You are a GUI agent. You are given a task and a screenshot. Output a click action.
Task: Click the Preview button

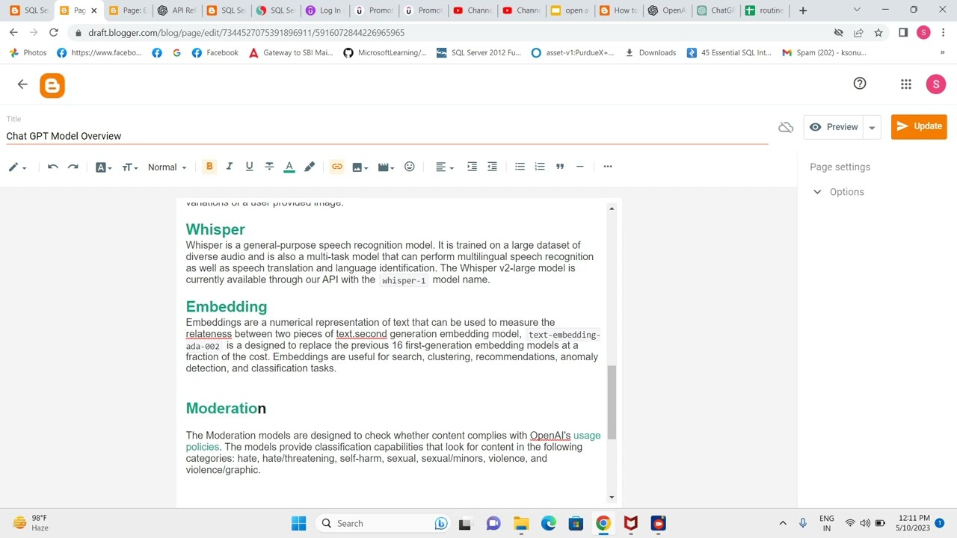834,127
